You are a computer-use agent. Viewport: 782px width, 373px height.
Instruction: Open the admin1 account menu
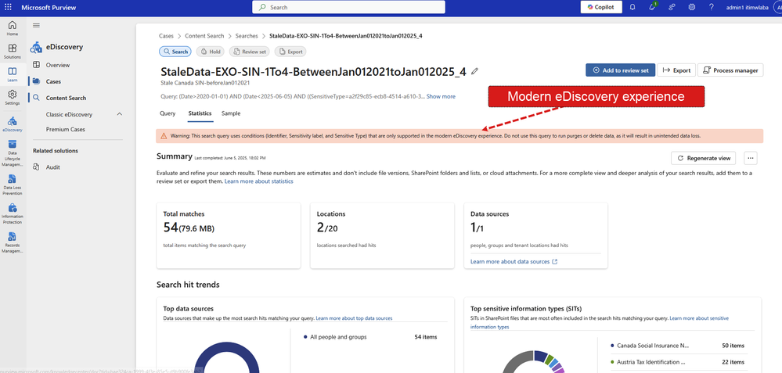click(x=754, y=7)
